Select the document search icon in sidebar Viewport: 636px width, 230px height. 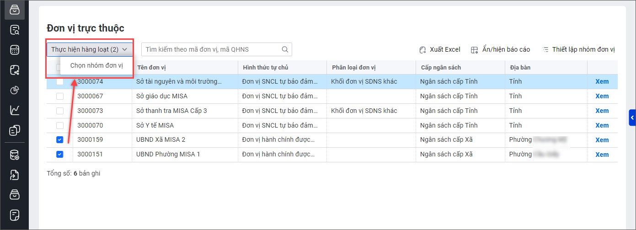pyautogui.click(x=15, y=30)
